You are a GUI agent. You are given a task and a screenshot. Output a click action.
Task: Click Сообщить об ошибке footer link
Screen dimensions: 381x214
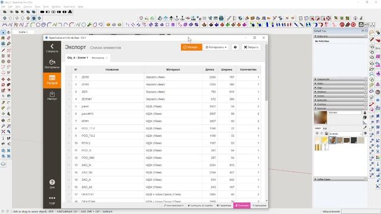coord(201,206)
